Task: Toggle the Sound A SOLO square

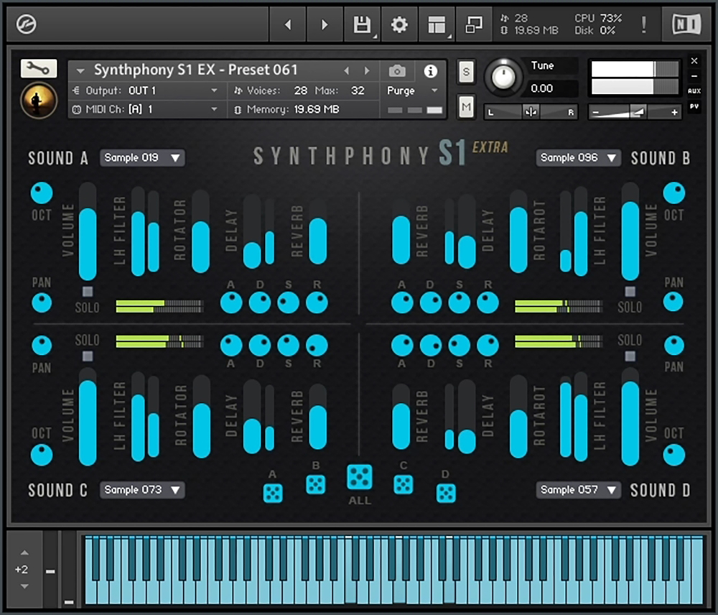Action: point(88,292)
